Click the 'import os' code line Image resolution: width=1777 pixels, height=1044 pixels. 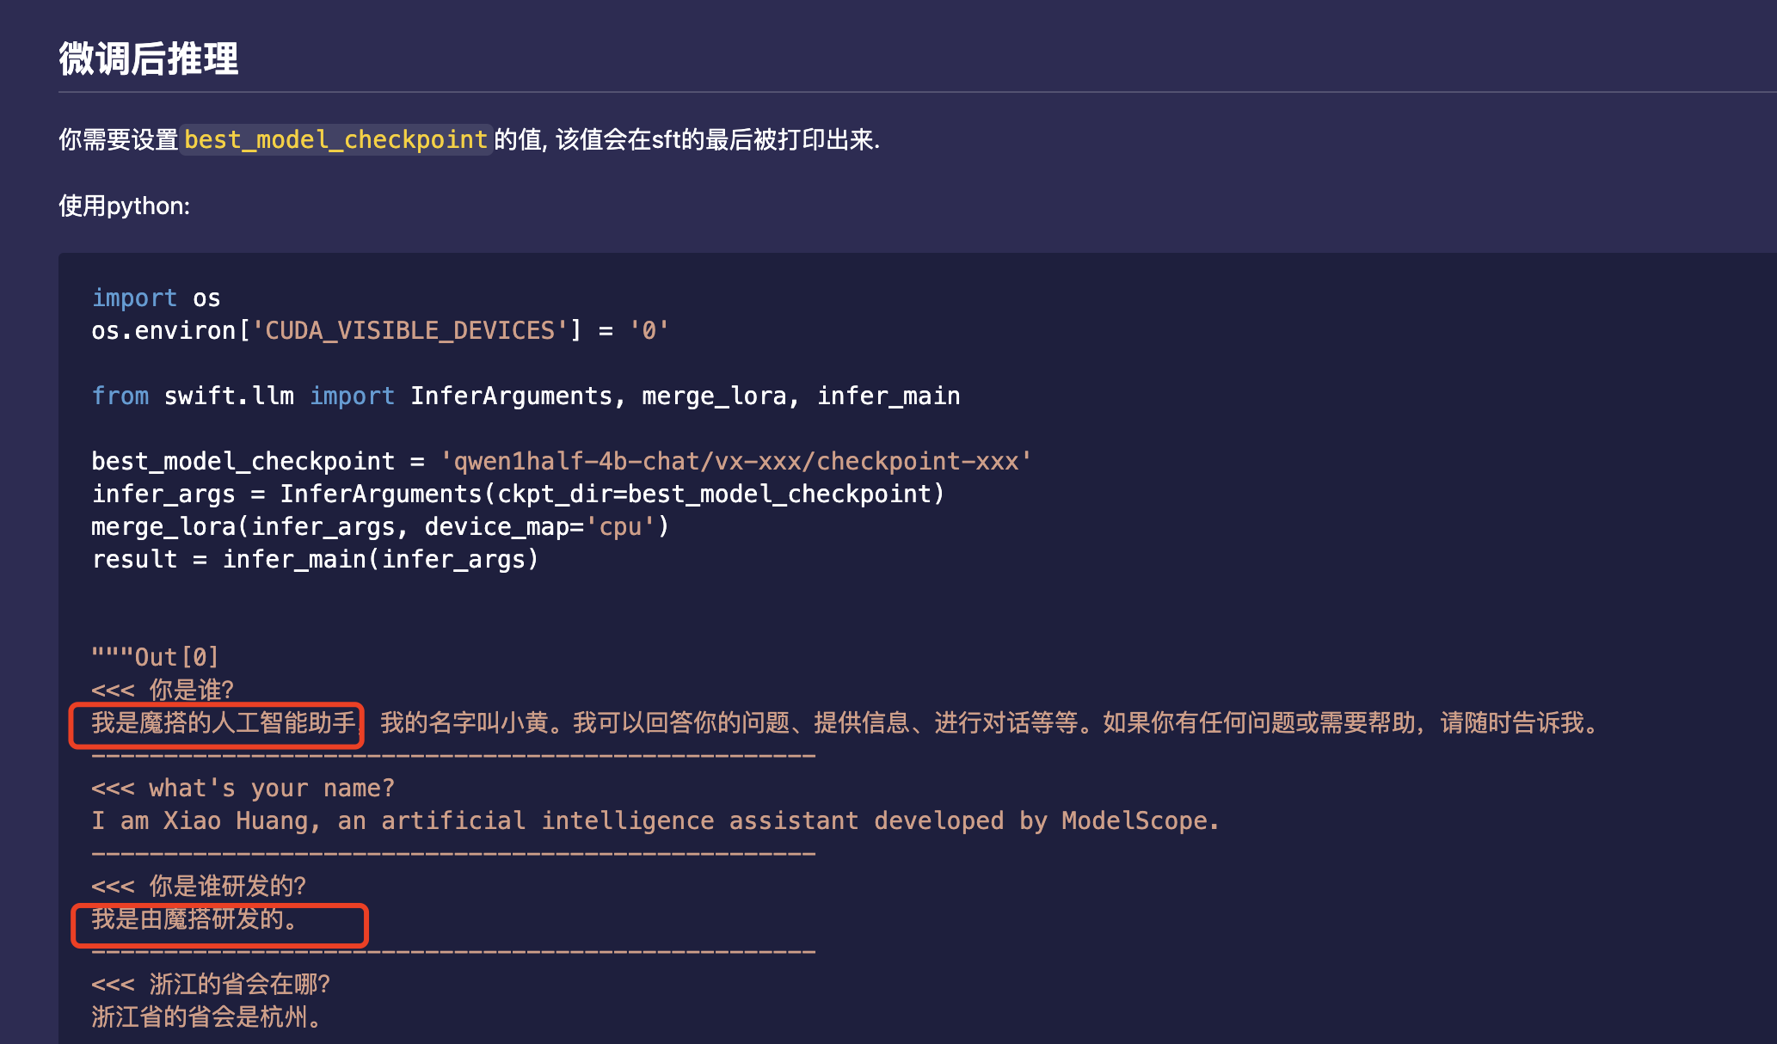[x=156, y=298]
